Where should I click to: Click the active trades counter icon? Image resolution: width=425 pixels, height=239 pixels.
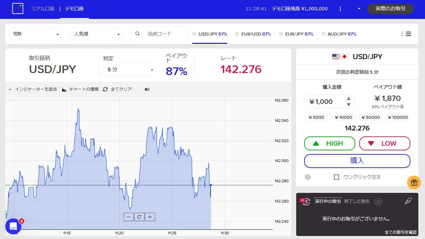[305, 201]
